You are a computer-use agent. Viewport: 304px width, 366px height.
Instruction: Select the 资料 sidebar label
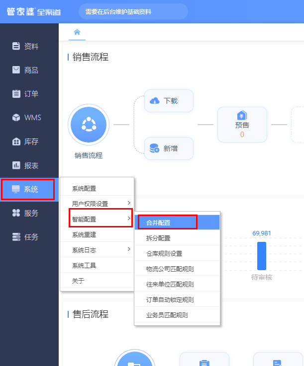click(31, 46)
